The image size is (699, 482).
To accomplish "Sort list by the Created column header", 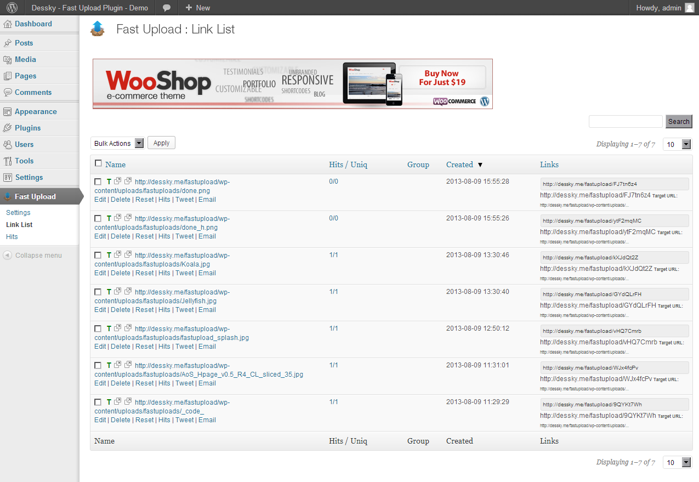I will tap(459, 165).
